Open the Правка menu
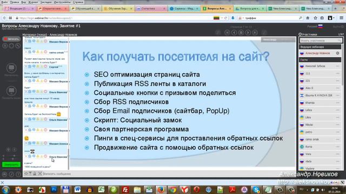The height and width of the screenshot is (194, 346). point(15,2)
